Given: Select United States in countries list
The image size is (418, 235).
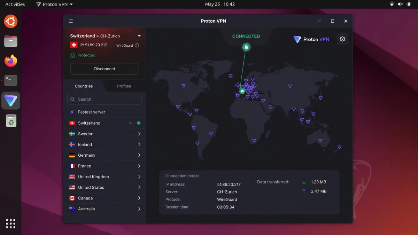Looking at the screenshot, I should coord(104,187).
